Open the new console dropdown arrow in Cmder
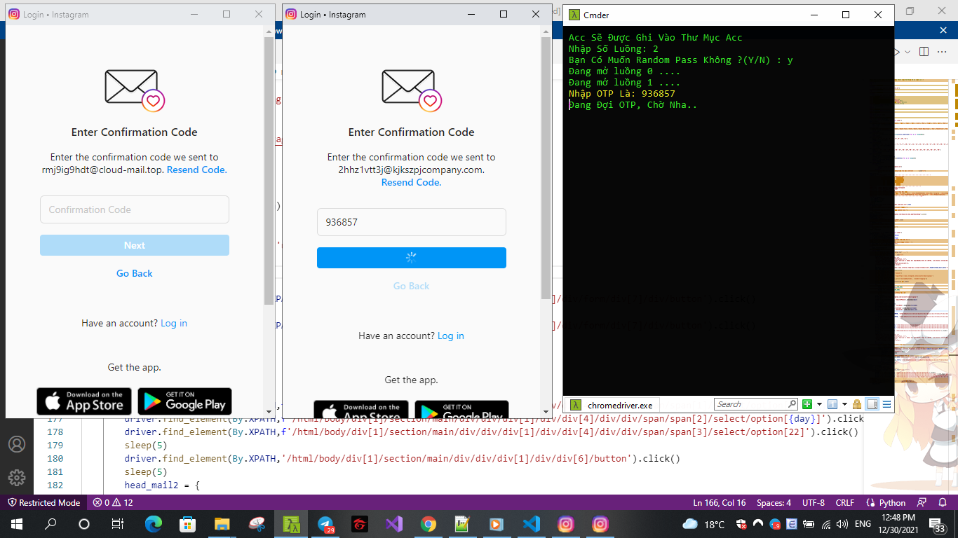Screen dimensions: 958x538 (818, 404)
